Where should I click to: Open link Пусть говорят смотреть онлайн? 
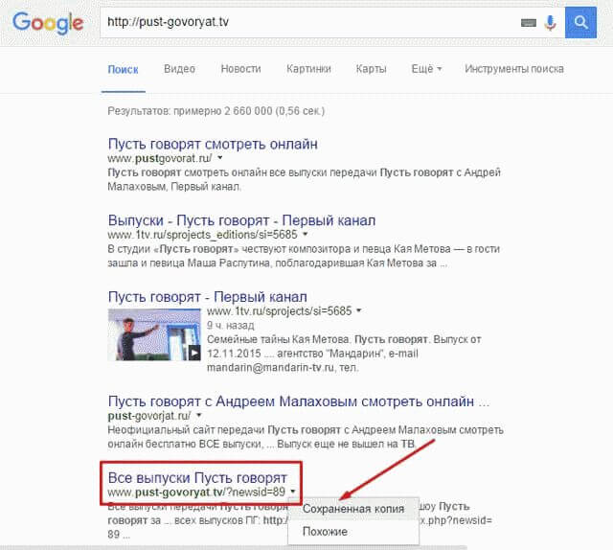coord(213,144)
